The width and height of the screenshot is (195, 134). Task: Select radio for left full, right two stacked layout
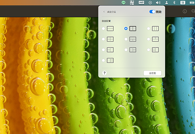126,50
